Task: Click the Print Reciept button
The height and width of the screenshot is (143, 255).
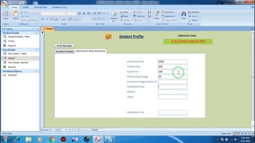Action: (64, 46)
